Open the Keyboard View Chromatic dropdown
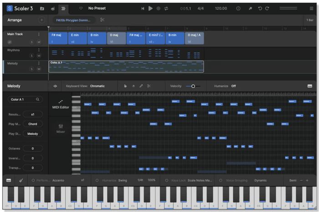This screenshot has width=319, height=212. pos(97,86)
